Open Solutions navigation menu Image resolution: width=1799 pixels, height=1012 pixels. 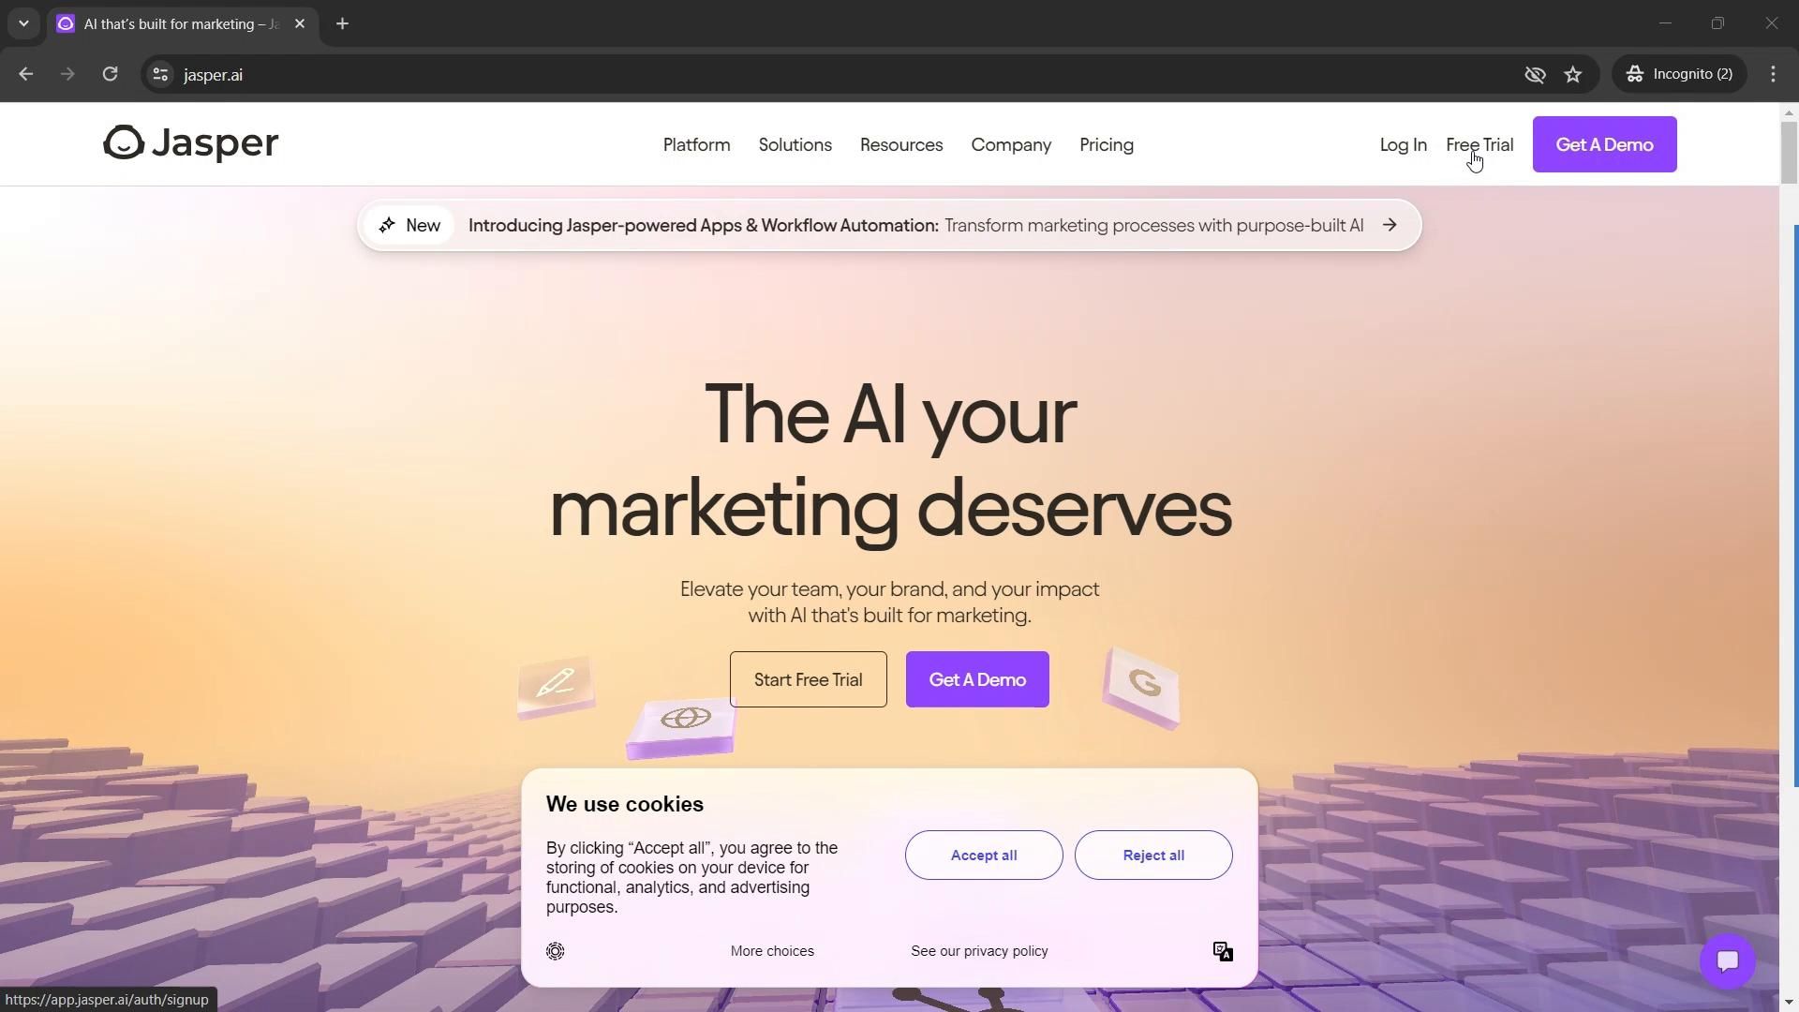click(795, 144)
